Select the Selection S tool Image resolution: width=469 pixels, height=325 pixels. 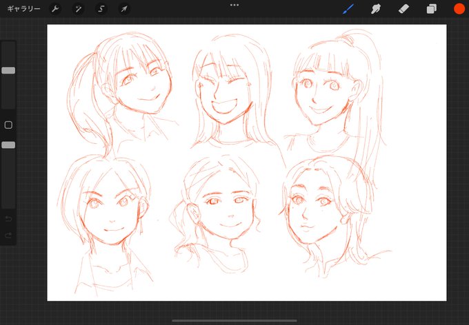tap(101, 9)
